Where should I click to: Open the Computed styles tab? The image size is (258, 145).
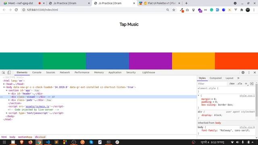[x=216, y=78]
